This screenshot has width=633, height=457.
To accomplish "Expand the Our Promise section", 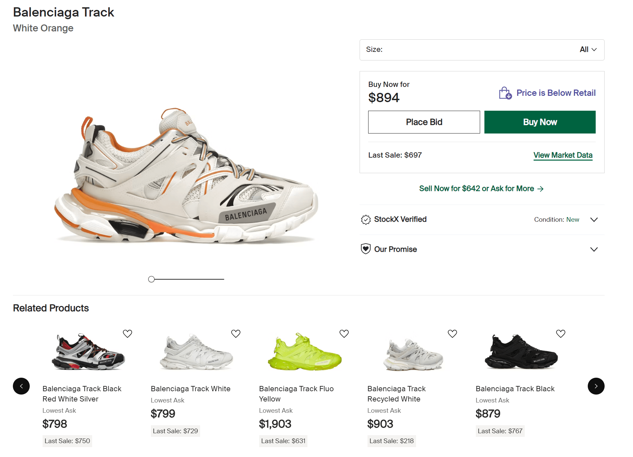I will 594,249.
